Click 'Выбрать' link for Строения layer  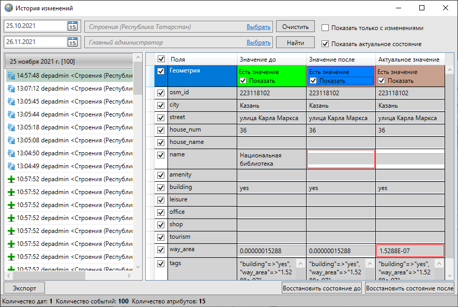pos(258,27)
